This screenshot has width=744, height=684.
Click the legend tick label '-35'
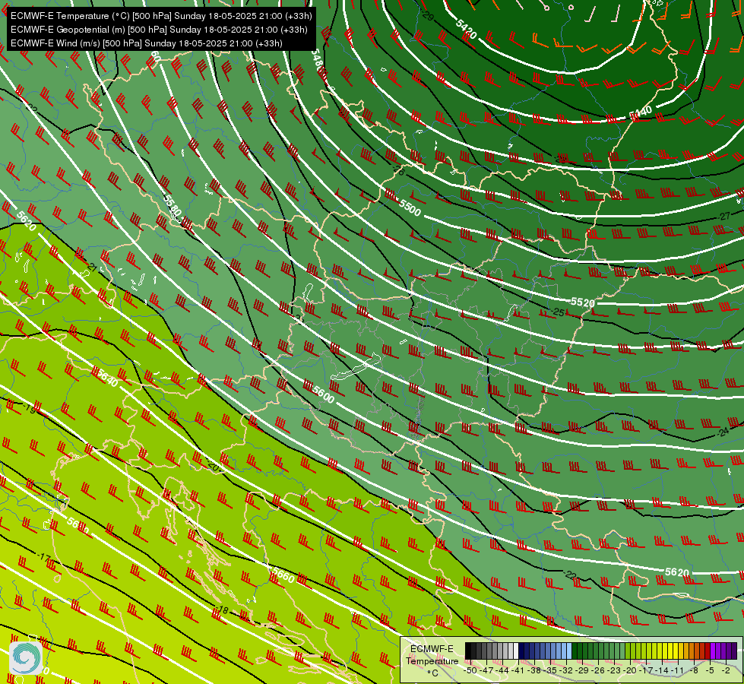click(x=550, y=670)
